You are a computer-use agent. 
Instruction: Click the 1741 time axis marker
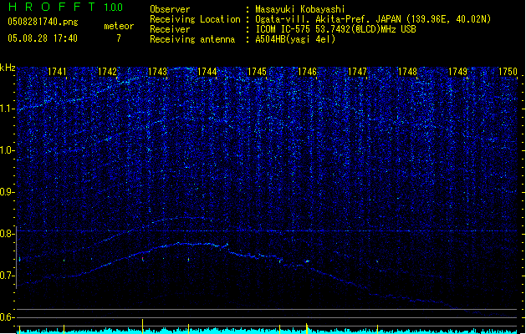coord(57,72)
